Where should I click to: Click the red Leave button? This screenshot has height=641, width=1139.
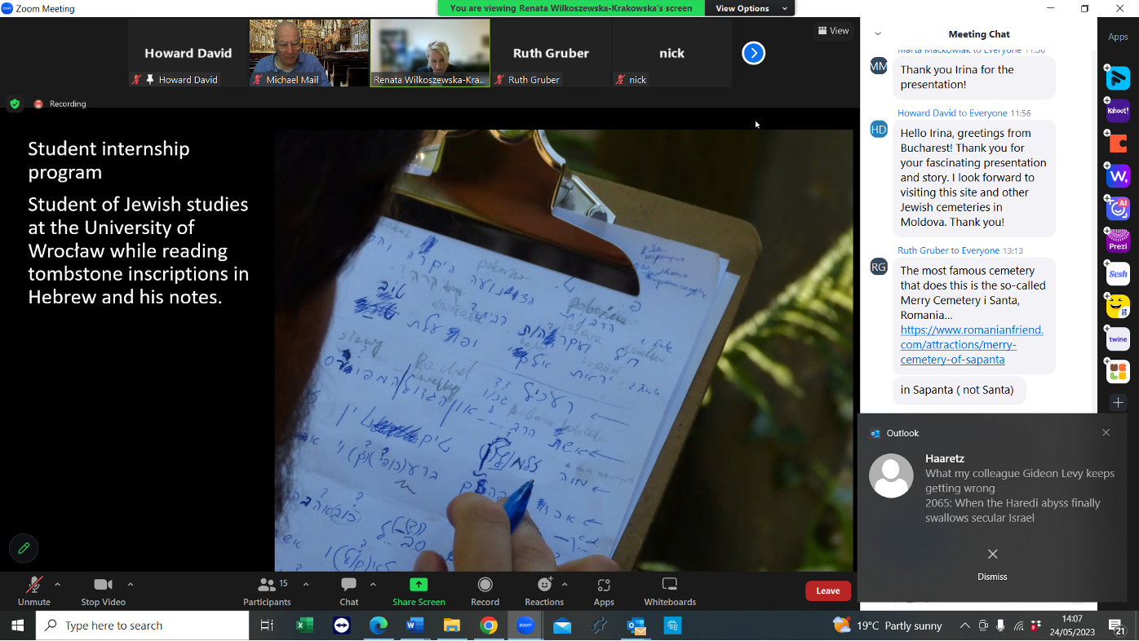point(828,590)
